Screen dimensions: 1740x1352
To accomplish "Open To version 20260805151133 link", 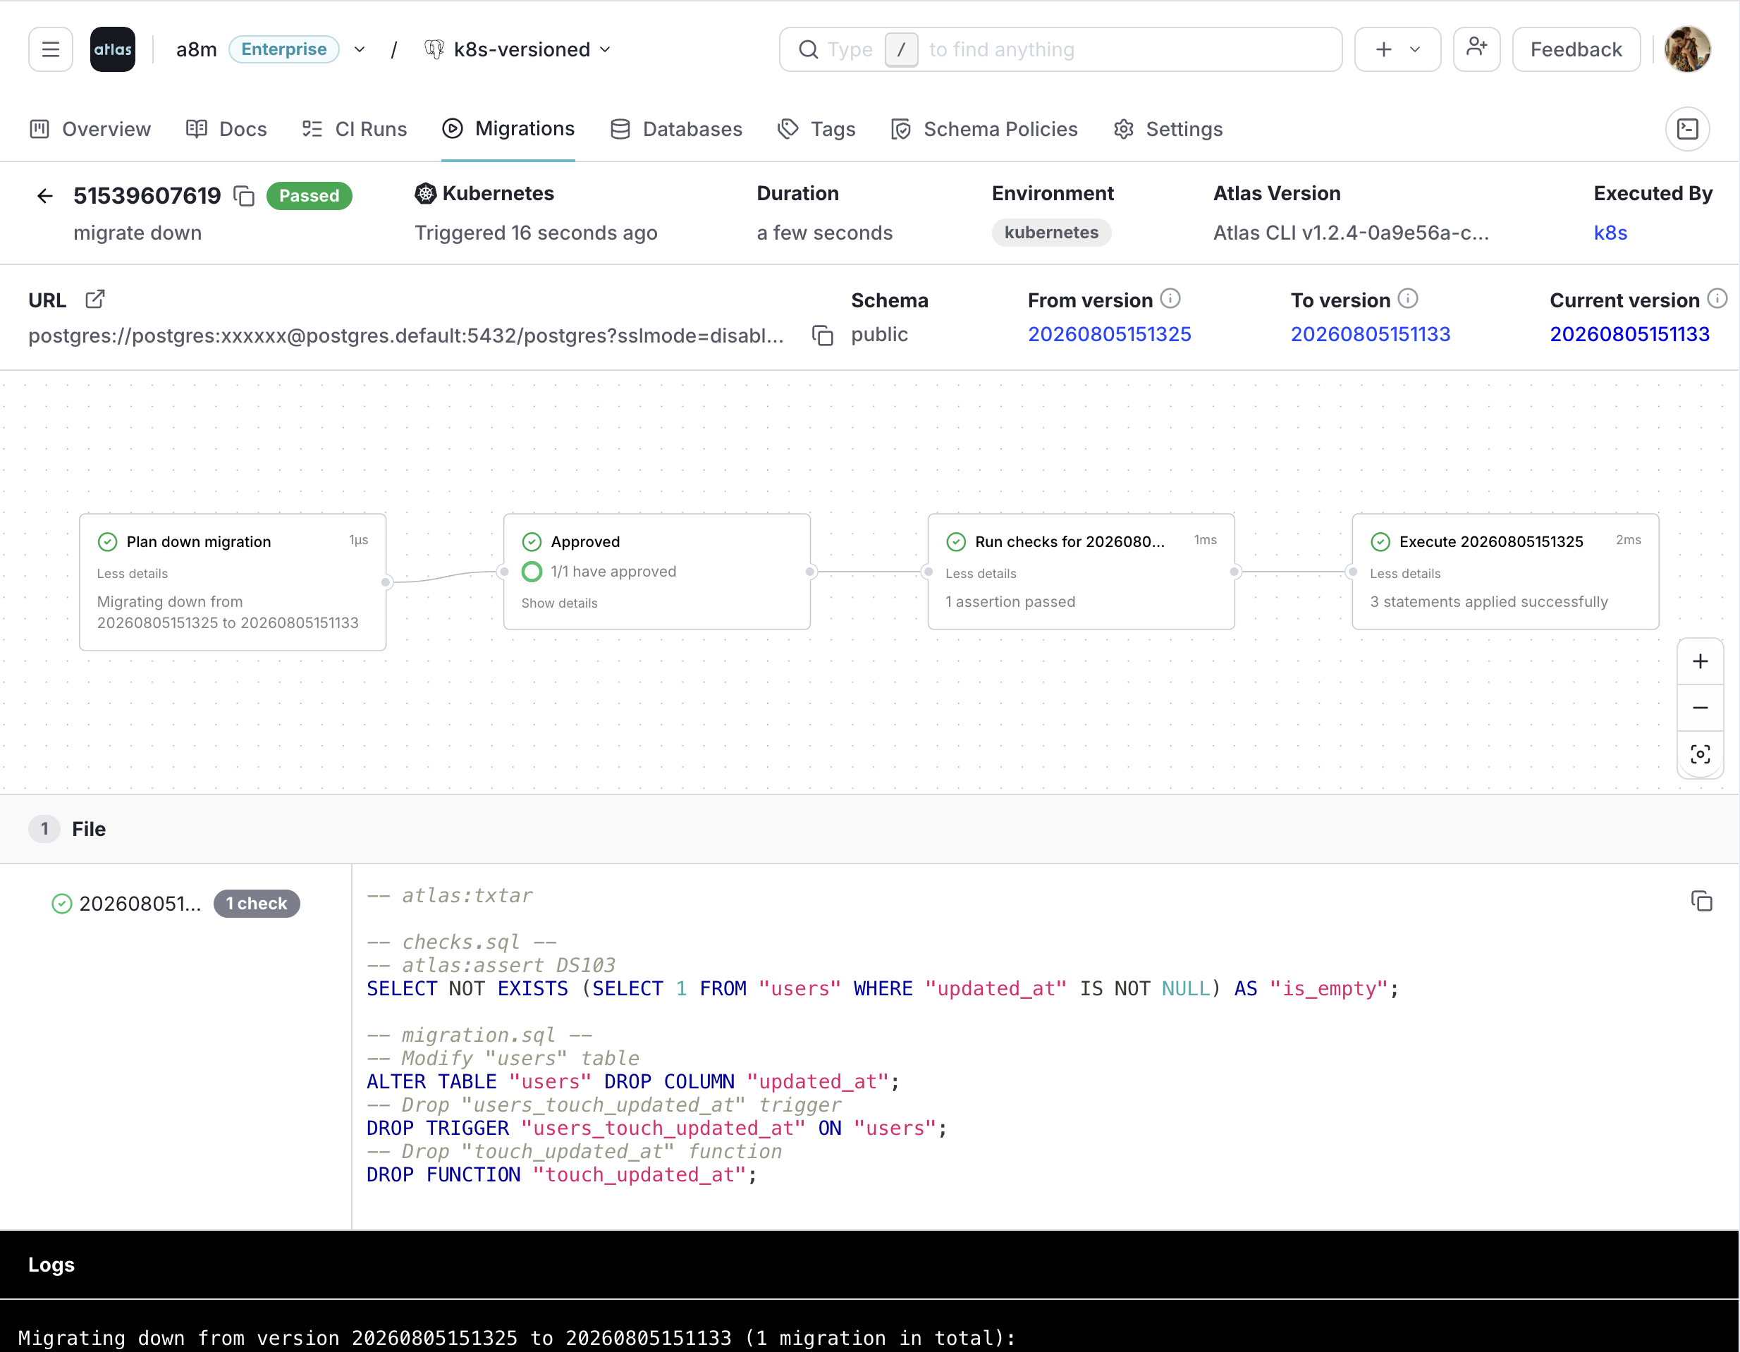I will click(x=1371, y=335).
